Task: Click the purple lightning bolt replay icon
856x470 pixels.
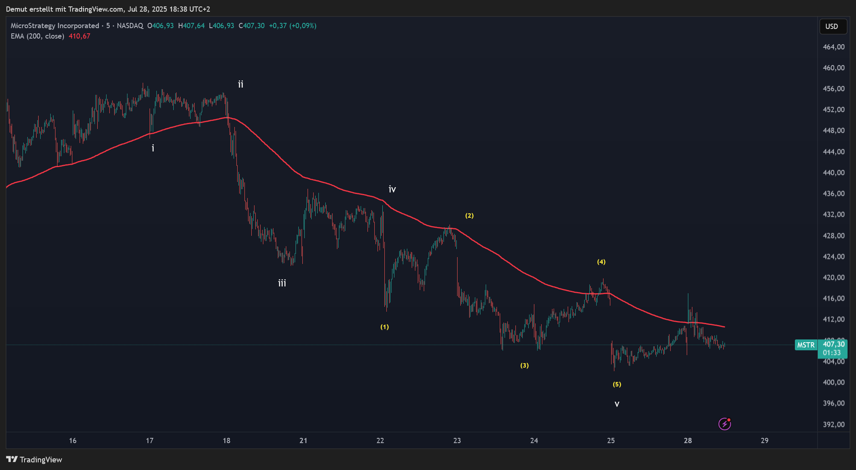Action: 724,424
